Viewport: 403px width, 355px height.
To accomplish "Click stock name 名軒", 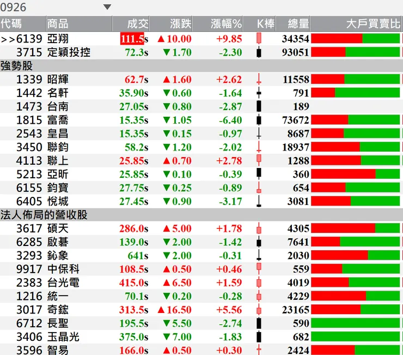I will tap(58, 93).
